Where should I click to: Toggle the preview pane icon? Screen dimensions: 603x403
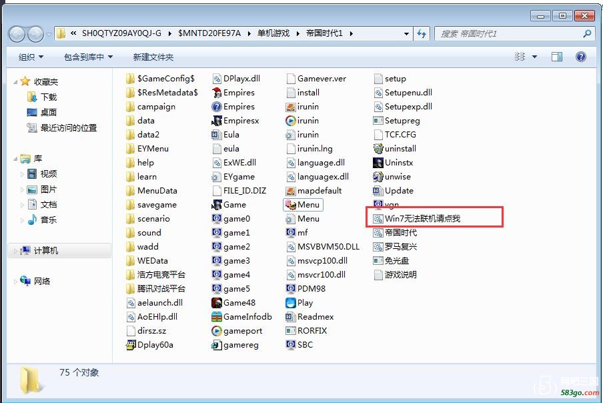pos(557,57)
